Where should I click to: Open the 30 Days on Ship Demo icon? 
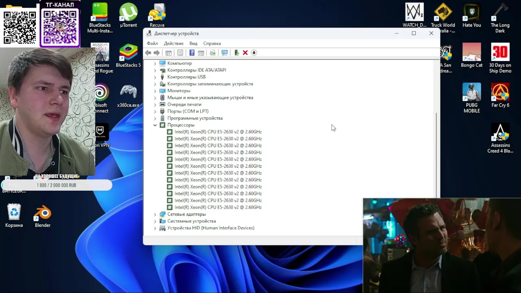tap(500, 58)
